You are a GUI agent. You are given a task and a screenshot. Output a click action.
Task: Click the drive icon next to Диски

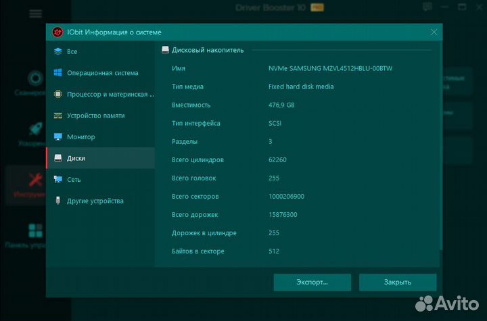point(57,158)
